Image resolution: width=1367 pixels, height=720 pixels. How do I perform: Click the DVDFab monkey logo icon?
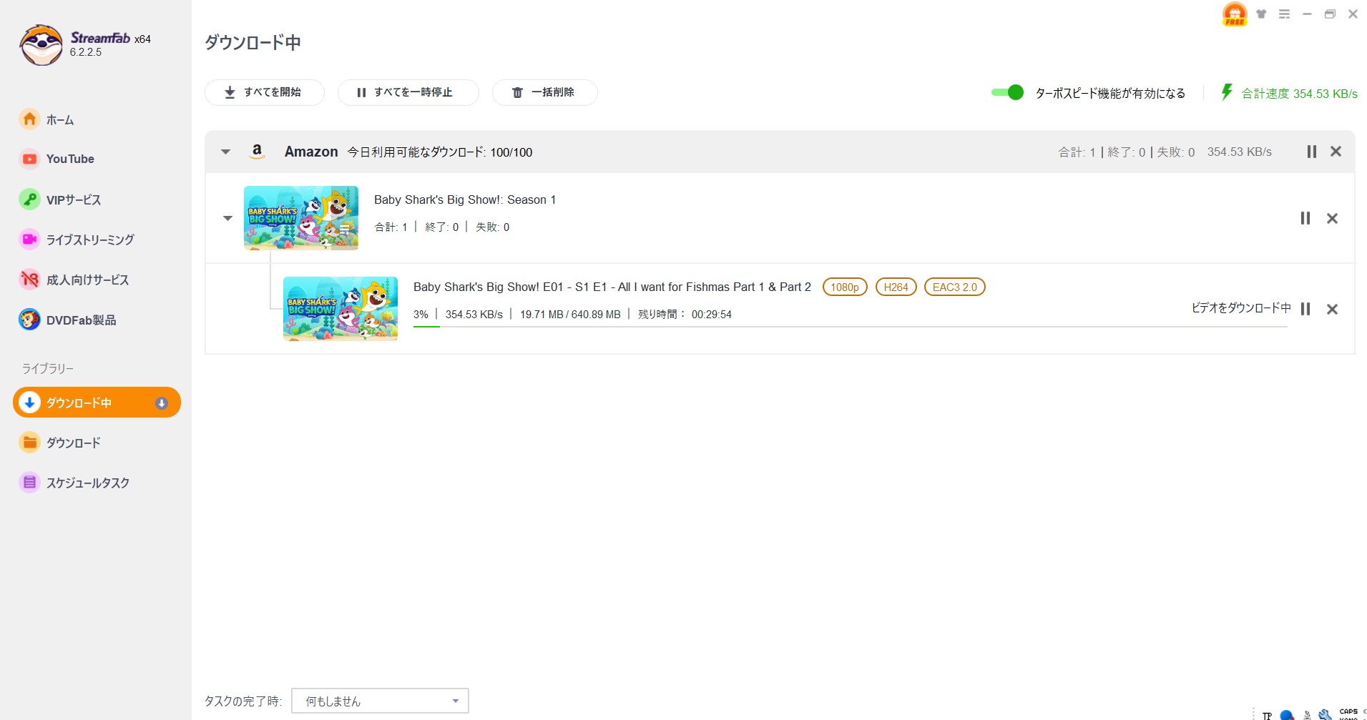click(x=29, y=320)
